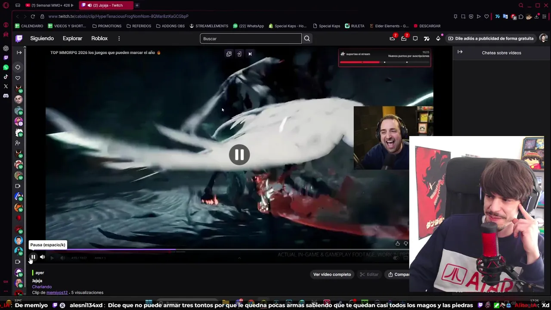This screenshot has width=551, height=310.
Task: Click Dile adiós a publicidad button
Action: (x=490, y=38)
